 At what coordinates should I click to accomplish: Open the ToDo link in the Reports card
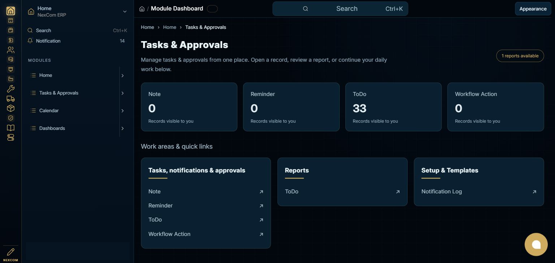coord(342,192)
